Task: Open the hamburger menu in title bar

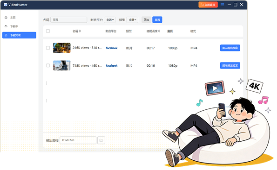Action: [222, 5]
